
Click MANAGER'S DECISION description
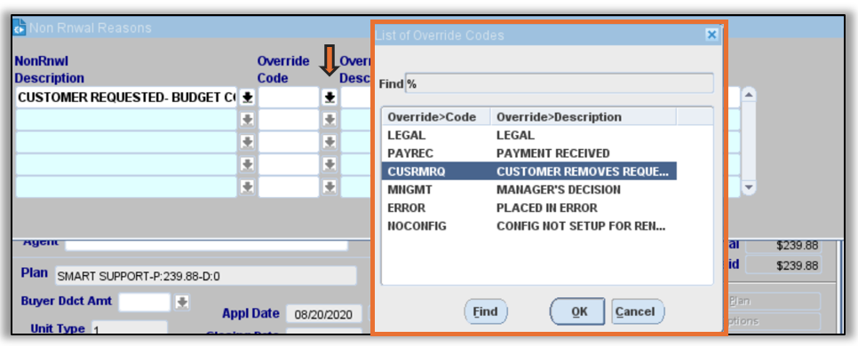pos(558,190)
